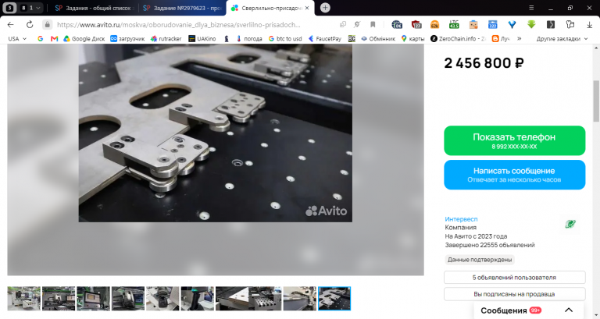The width and height of the screenshot is (600, 319).
Task: Close the Сверлильно-присадочный tab
Action: 307,8
